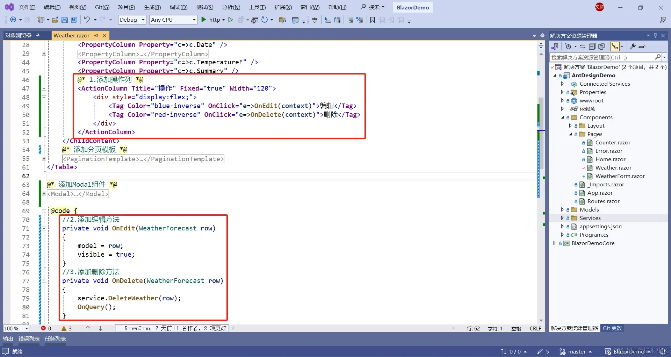Screen dimensions: 671x357
Task: Open the 工具(T) menu
Action: 257,7
